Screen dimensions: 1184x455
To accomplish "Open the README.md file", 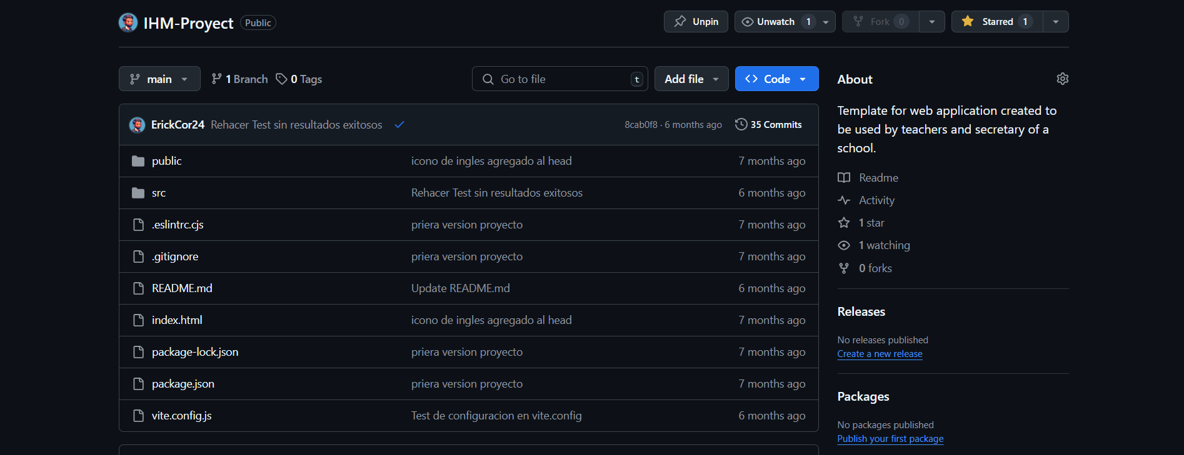I will pyautogui.click(x=182, y=288).
